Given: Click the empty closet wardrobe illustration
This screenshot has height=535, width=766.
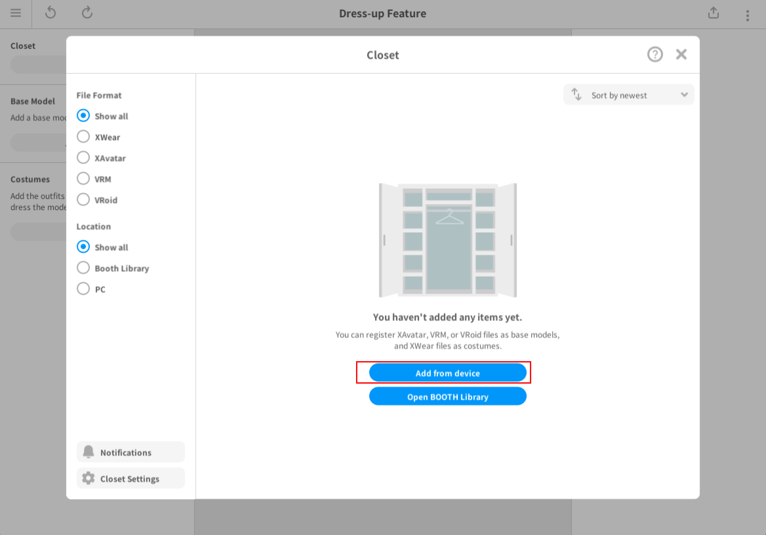Looking at the screenshot, I should click(448, 240).
